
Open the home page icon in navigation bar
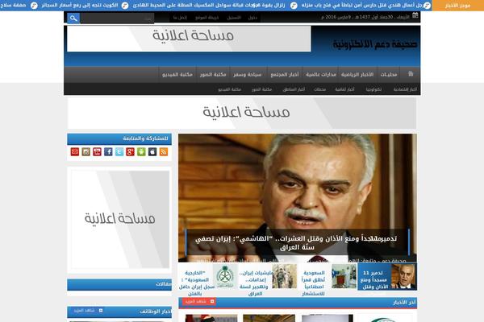point(411,74)
